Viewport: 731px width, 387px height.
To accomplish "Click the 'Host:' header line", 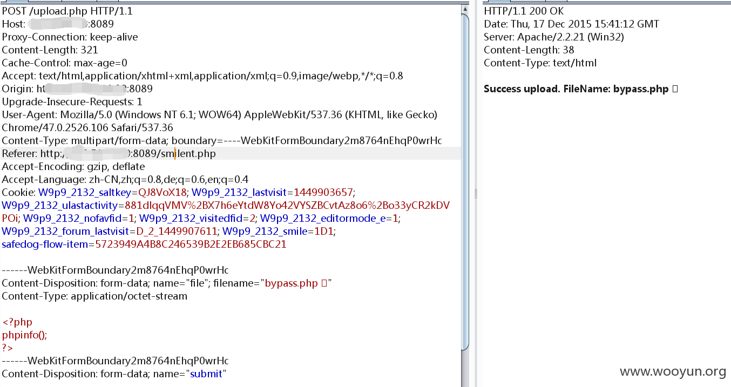I will click(x=58, y=24).
